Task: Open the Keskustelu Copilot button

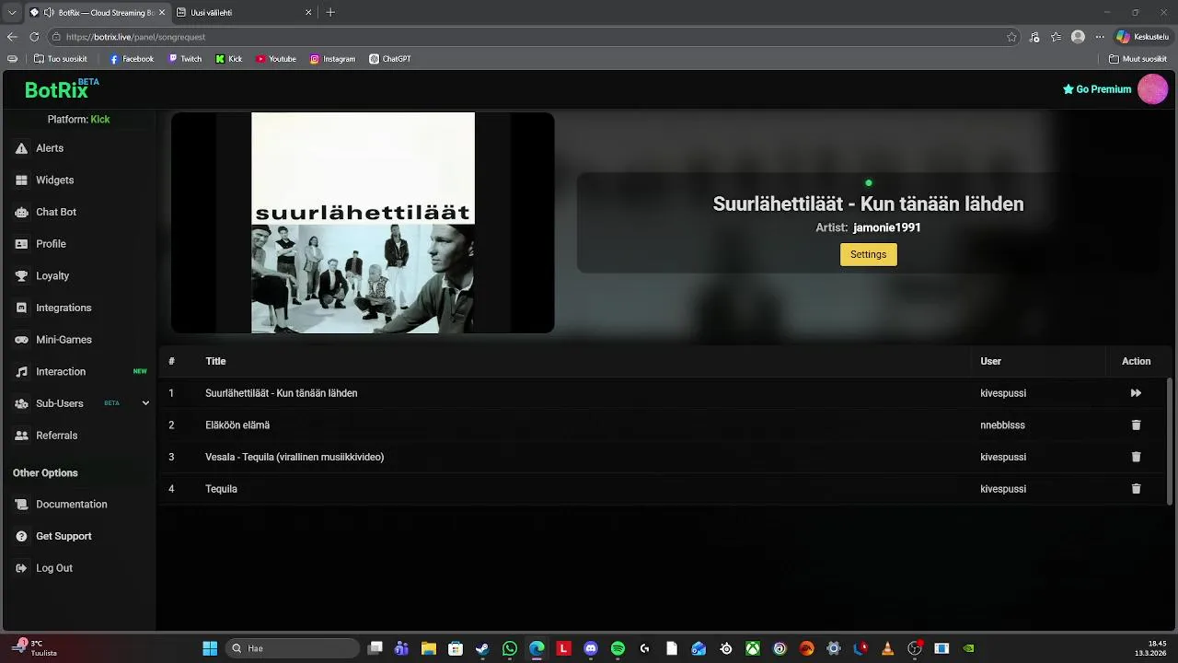Action: pos(1142,37)
